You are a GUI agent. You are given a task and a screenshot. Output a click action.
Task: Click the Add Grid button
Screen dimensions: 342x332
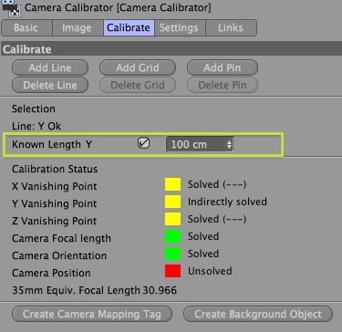coord(138,67)
